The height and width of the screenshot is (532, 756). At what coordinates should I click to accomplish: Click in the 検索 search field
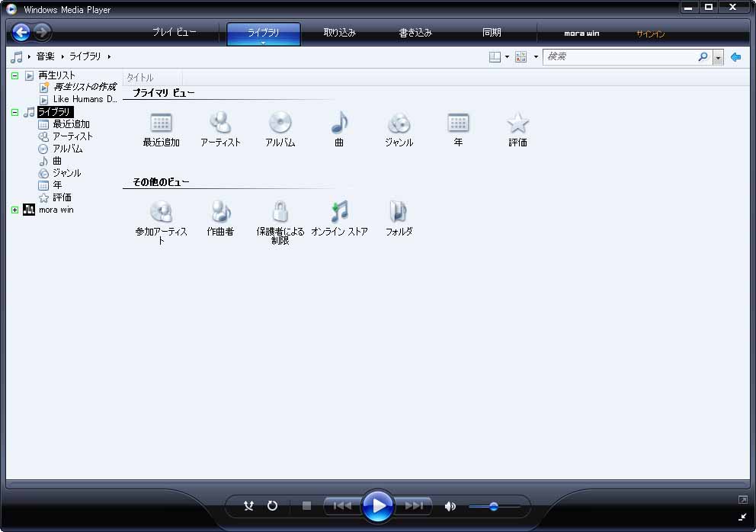pyautogui.click(x=621, y=57)
